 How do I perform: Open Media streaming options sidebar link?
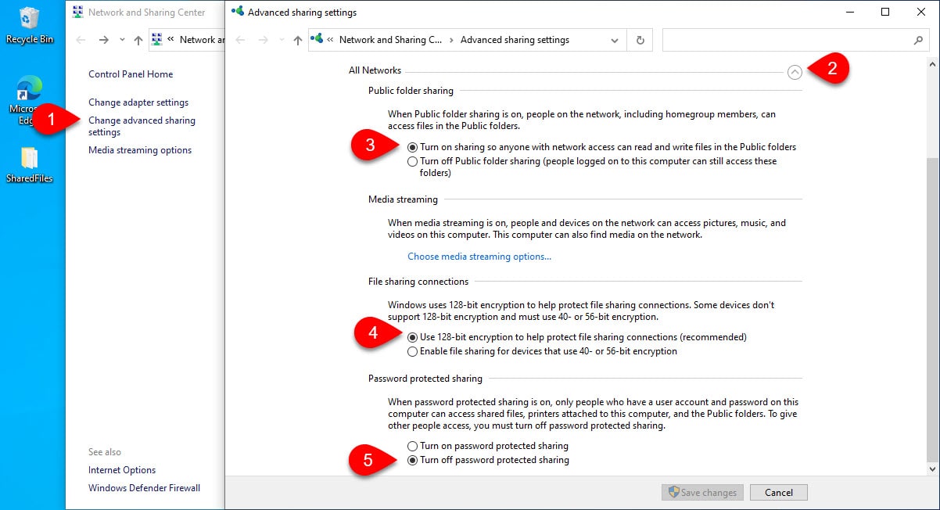(x=140, y=150)
